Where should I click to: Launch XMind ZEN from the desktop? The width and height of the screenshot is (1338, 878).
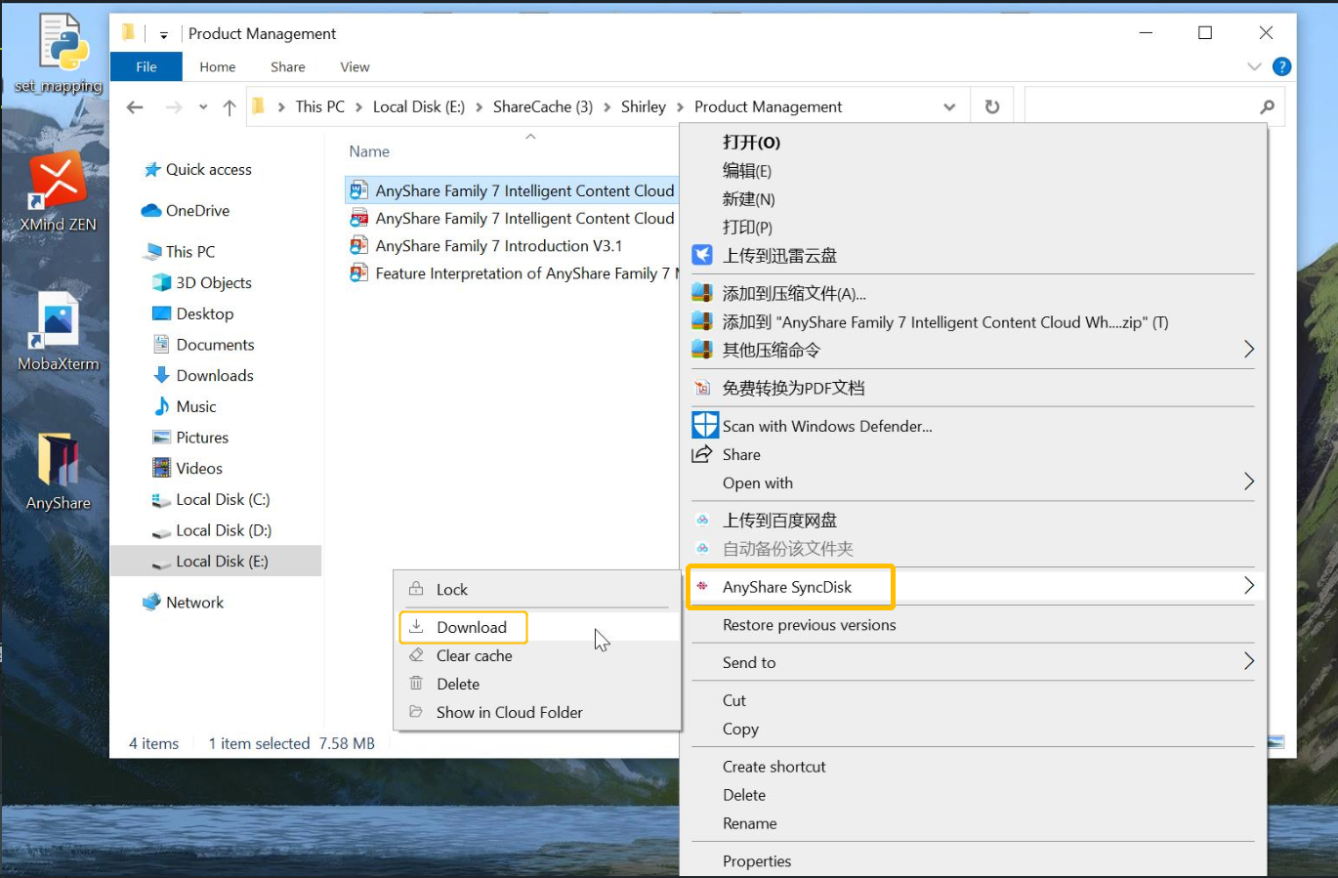tap(59, 192)
